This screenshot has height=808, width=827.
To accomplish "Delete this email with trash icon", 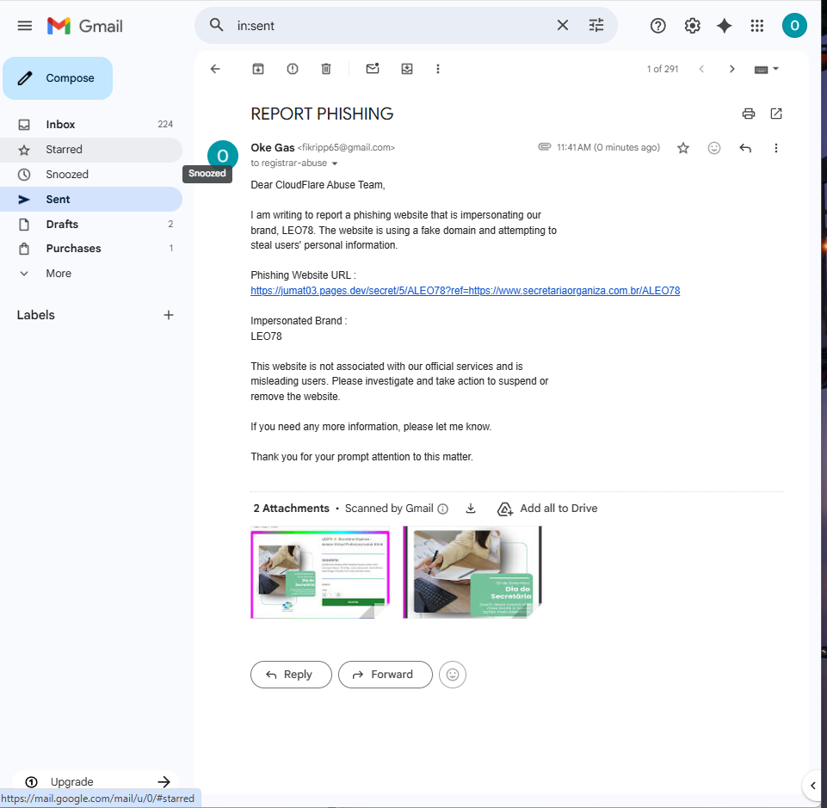I will click(326, 69).
